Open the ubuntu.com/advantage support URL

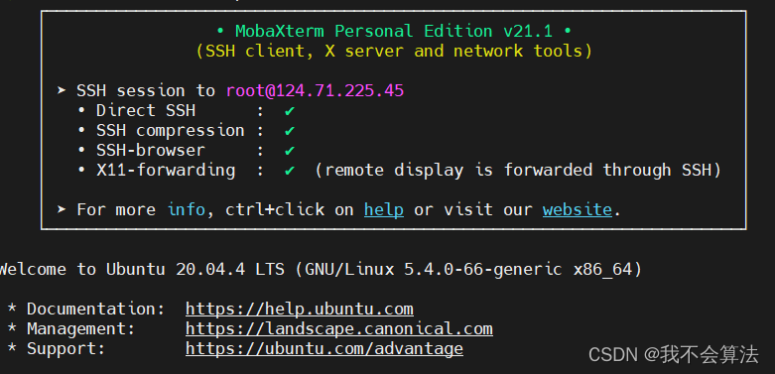click(x=324, y=349)
